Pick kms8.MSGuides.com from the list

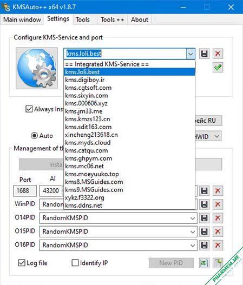129,182
